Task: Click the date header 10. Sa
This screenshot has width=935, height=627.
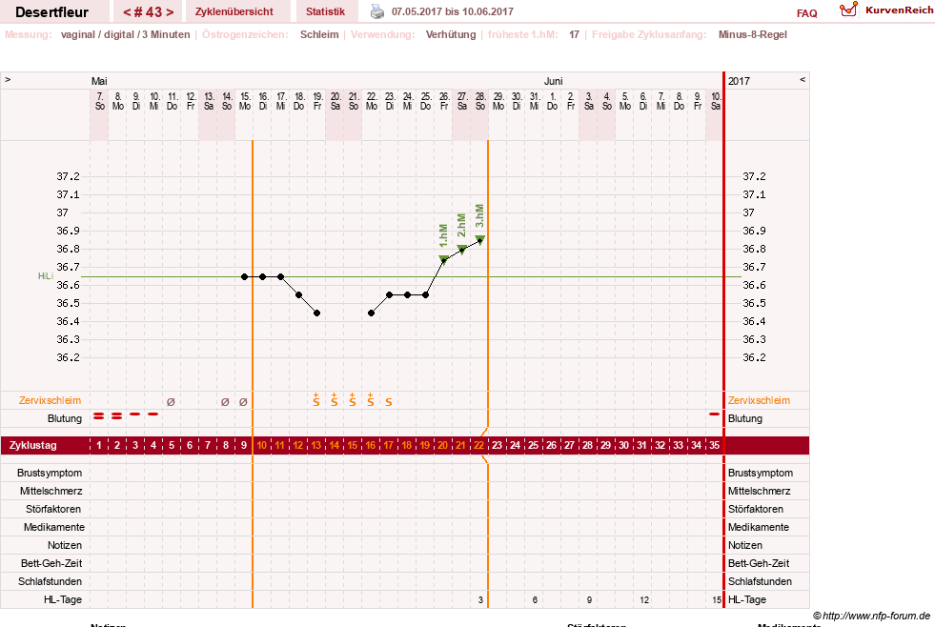Action: click(716, 101)
